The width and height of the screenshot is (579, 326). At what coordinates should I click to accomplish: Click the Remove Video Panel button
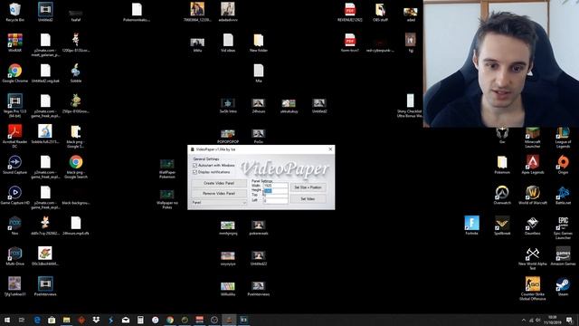pyautogui.click(x=219, y=193)
